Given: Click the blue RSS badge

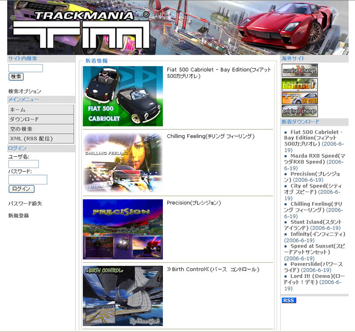Looking at the screenshot, I should tap(288, 300).
